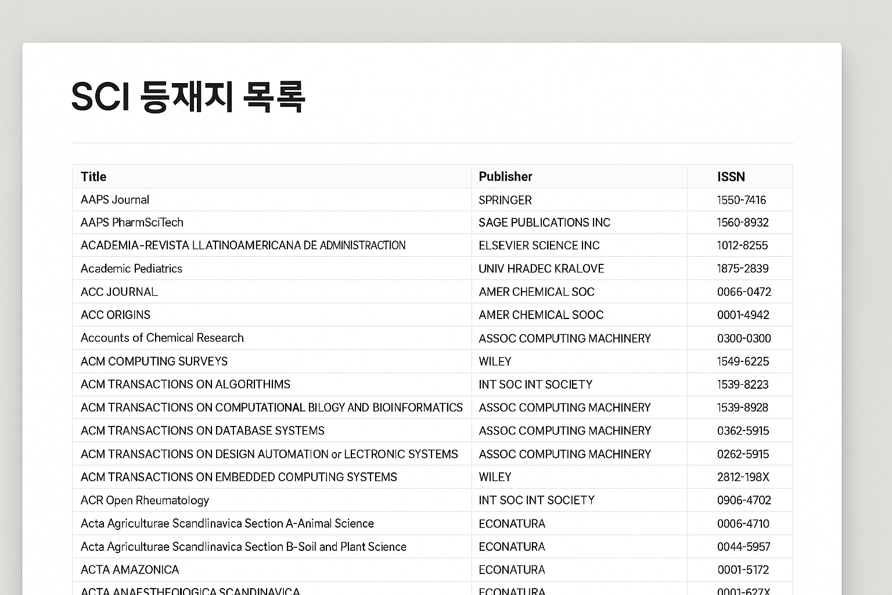Click ISSN 0001-4942
The image size is (892, 595).
click(x=743, y=315)
